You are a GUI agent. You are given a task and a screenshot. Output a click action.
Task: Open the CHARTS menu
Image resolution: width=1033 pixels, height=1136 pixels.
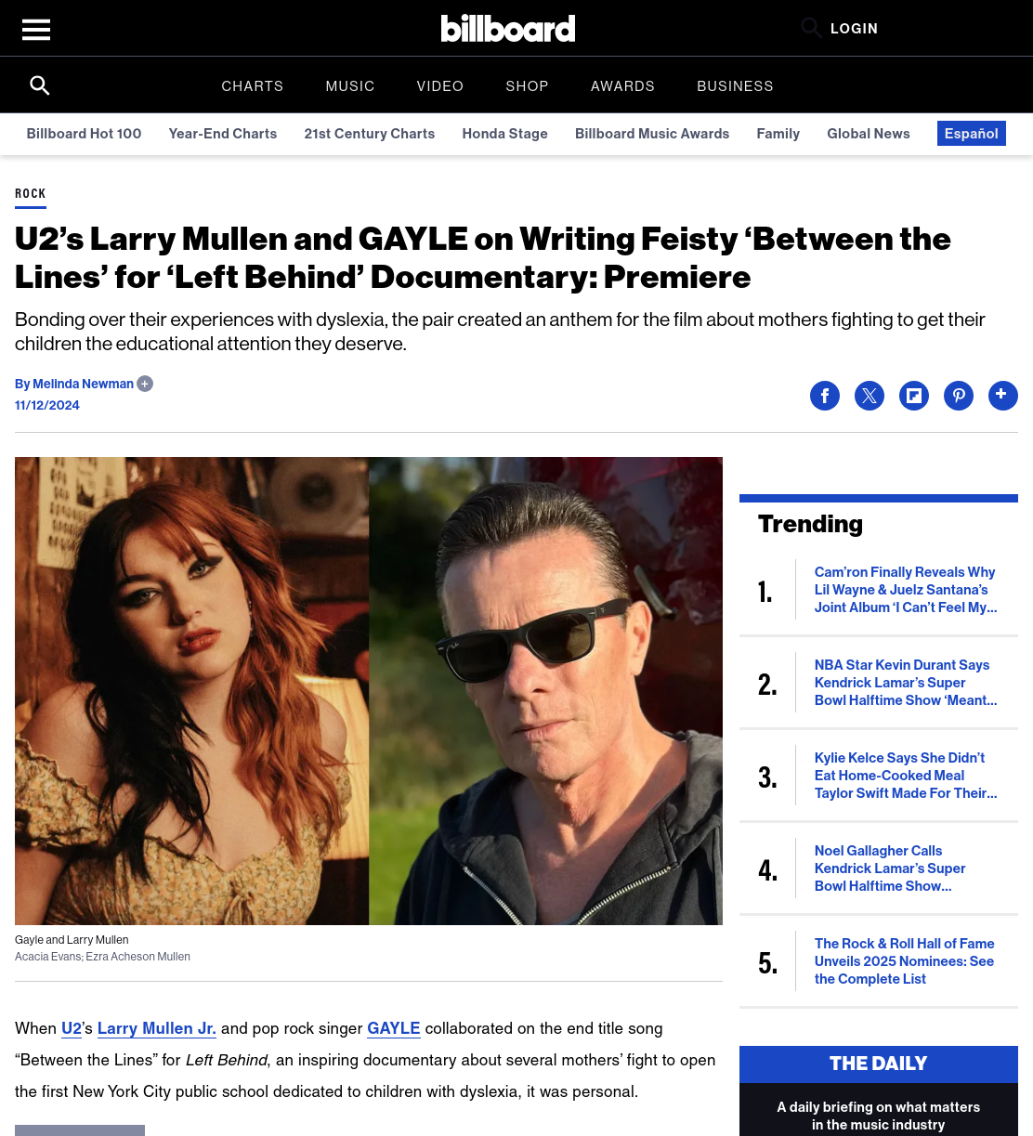[x=253, y=86]
